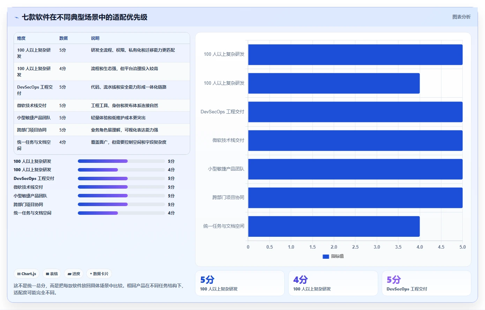Image resolution: width=485 pixels, height=310 pixels.
Task: Click the 图表分析 label in the header
Action: pos(461,17)
